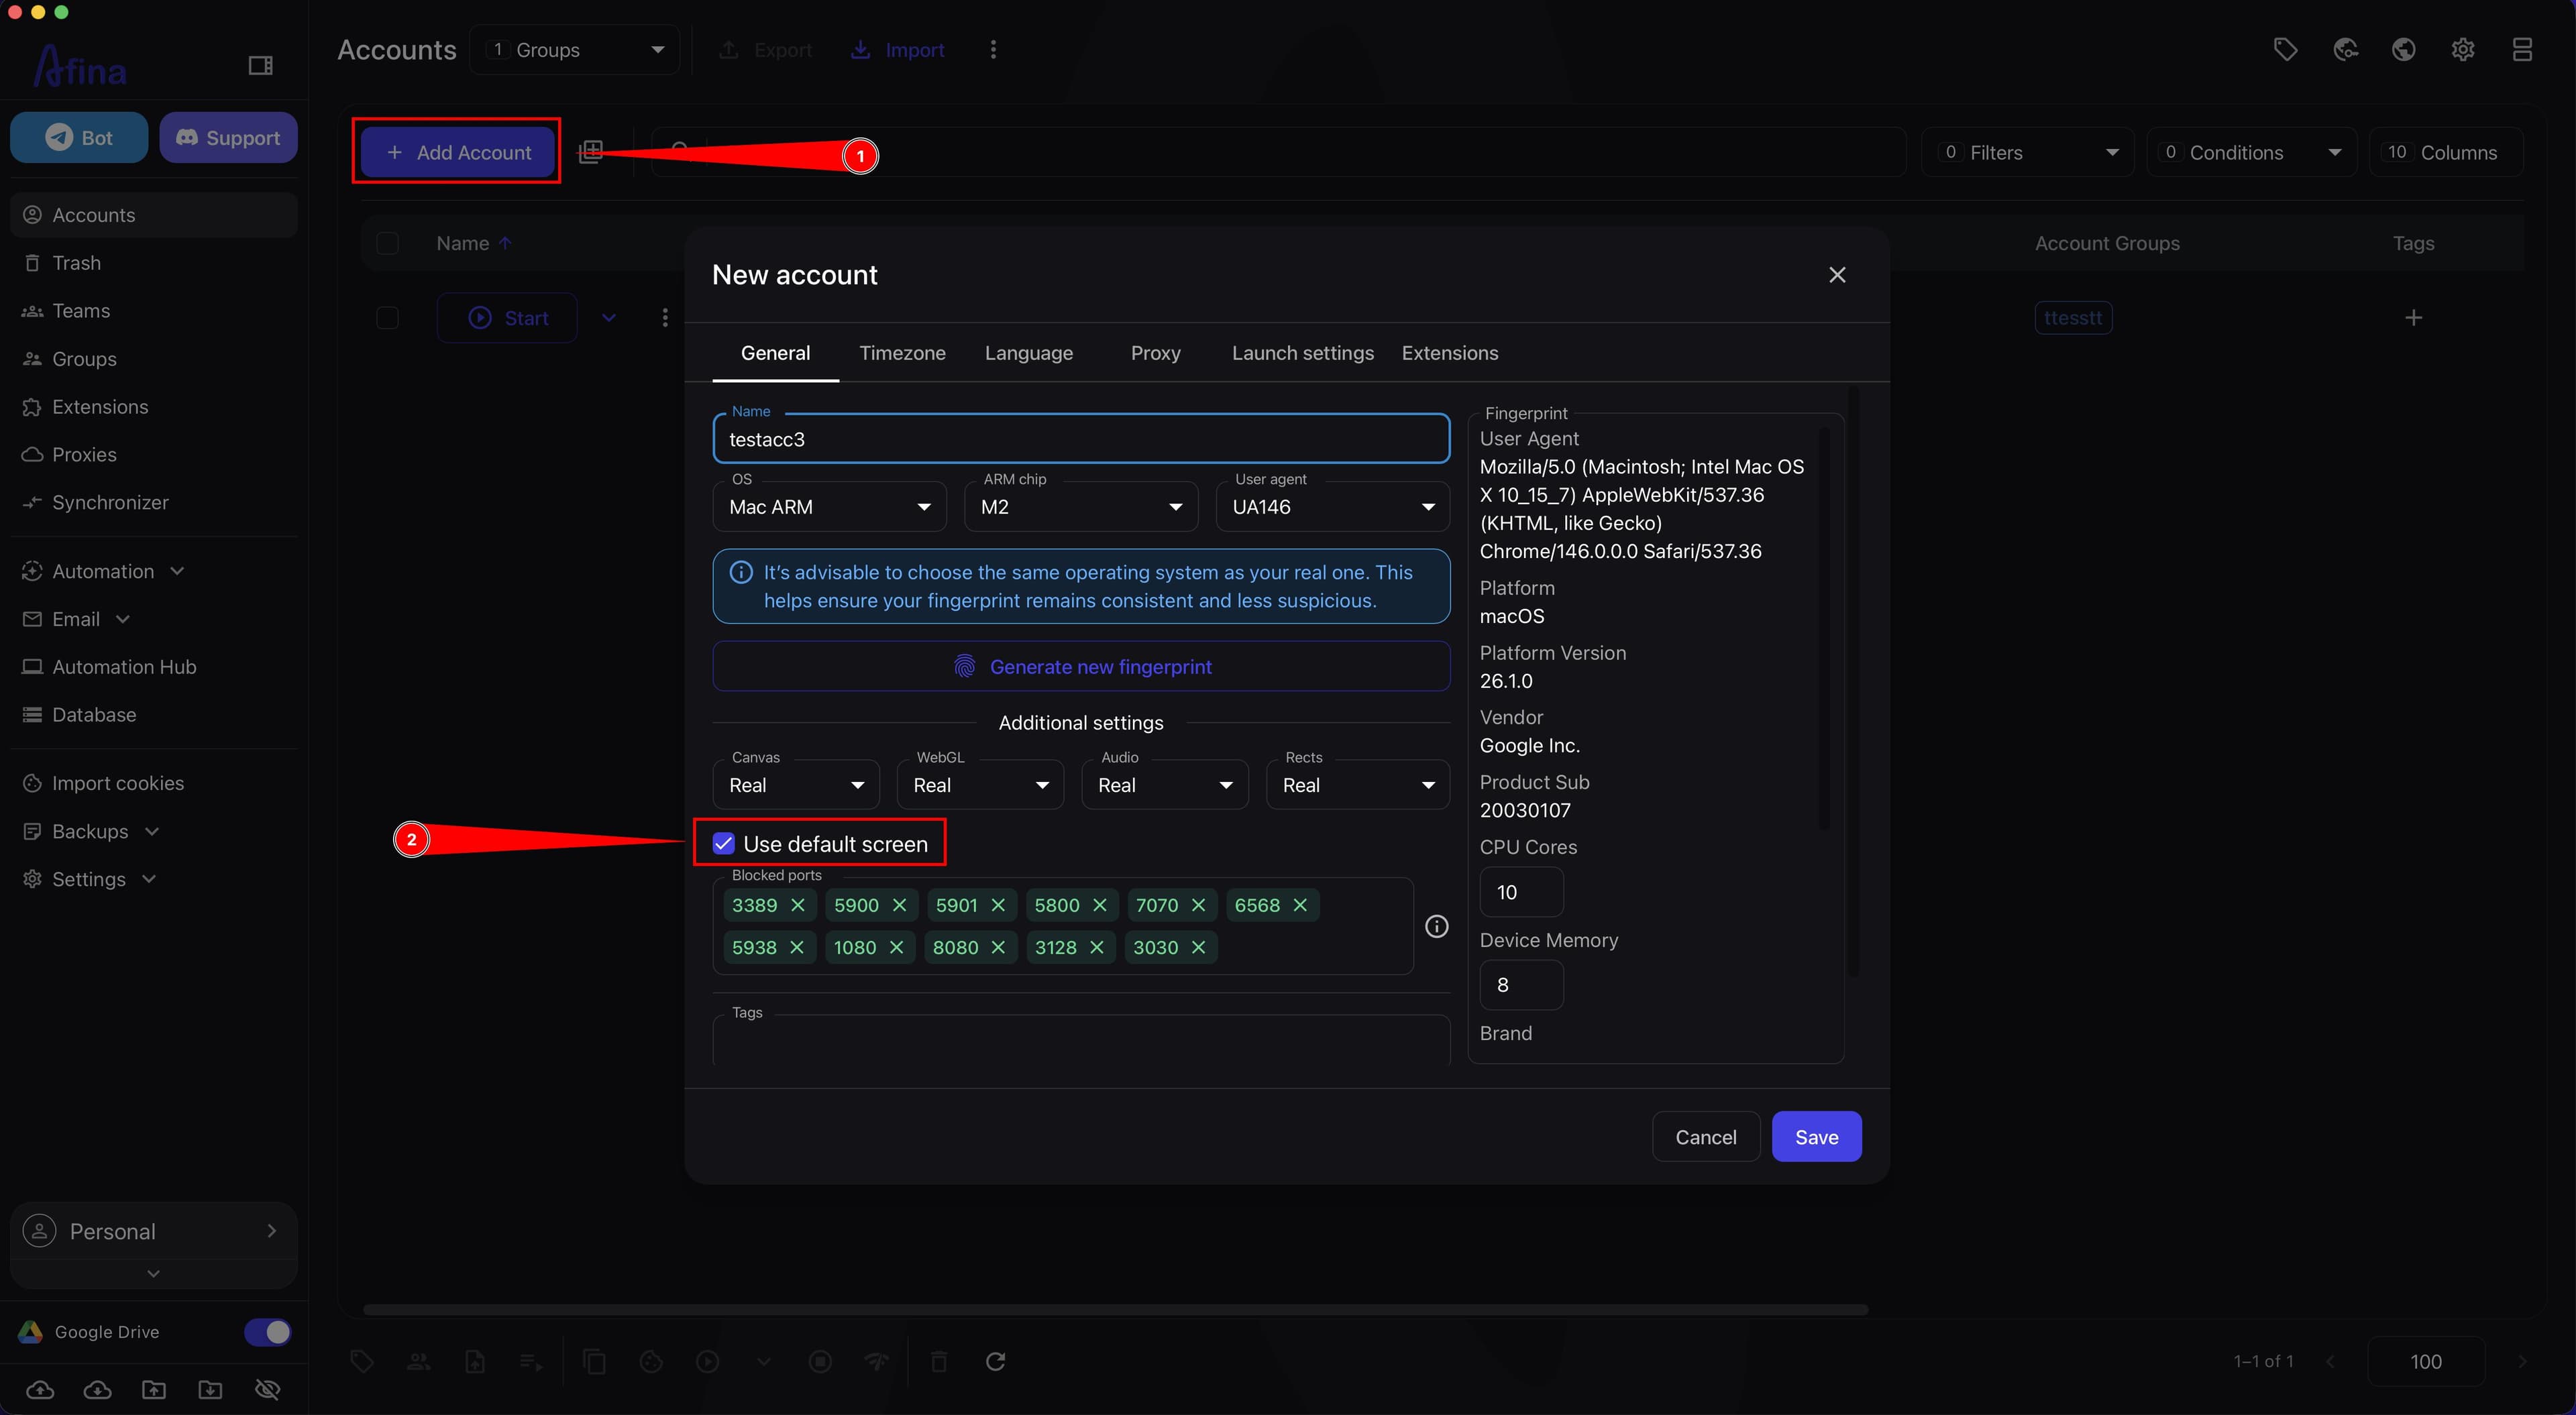Click the stop circle icon in the bottom toolbar
2576x1415 pixels.
(x=820, y=1361)
